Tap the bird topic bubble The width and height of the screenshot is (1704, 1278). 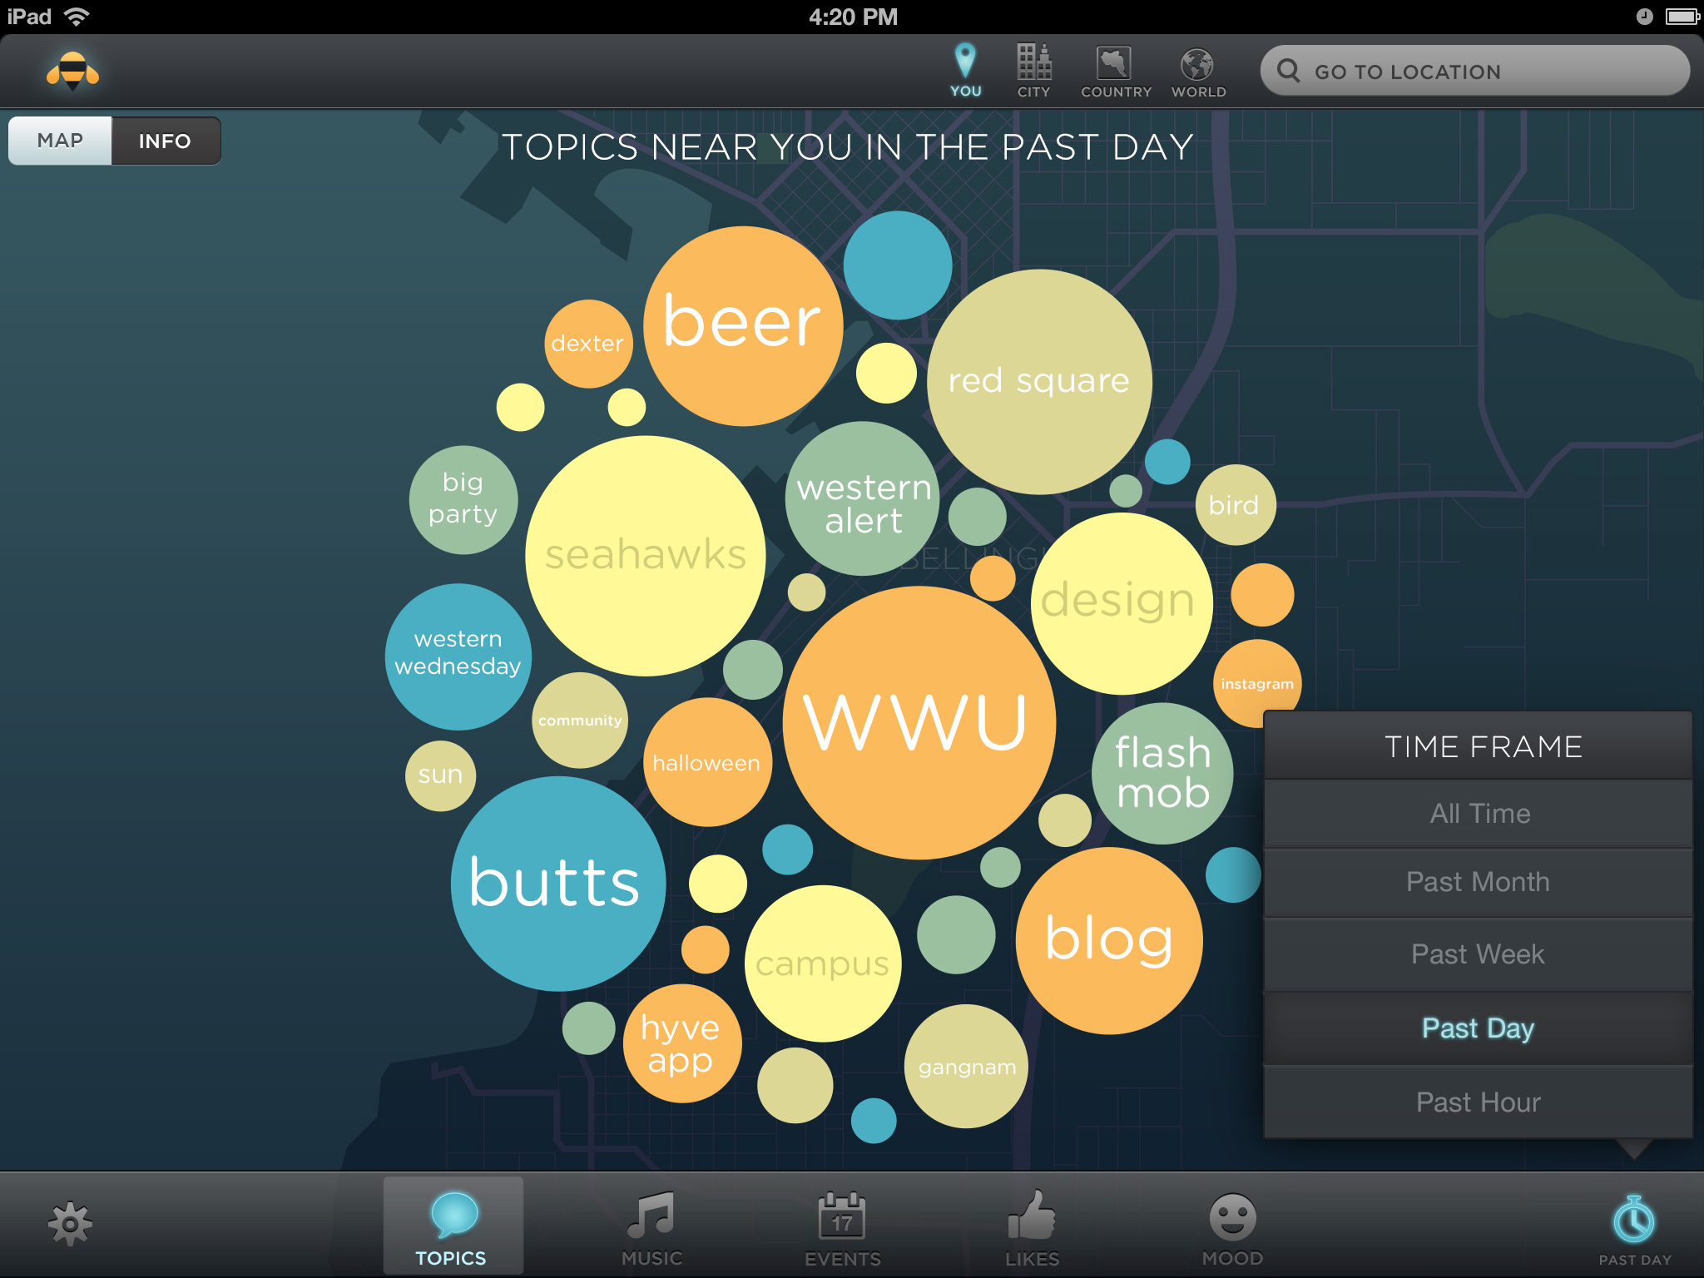[x=1236, y=505]
